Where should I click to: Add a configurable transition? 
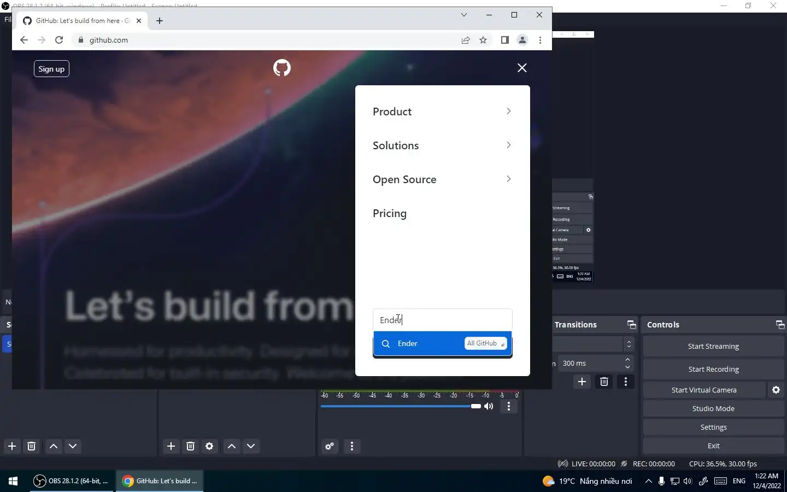pos(582,382)
